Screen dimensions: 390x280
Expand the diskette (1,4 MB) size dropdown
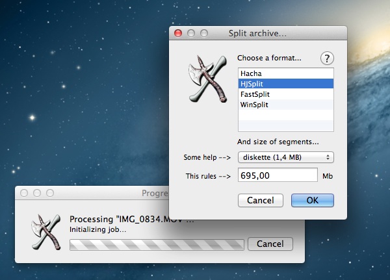point(285,157)
